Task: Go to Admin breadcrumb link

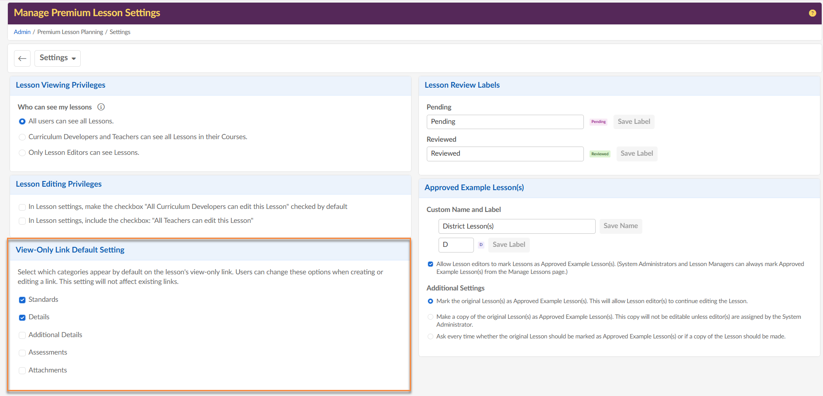Action: tap(22, 32)
